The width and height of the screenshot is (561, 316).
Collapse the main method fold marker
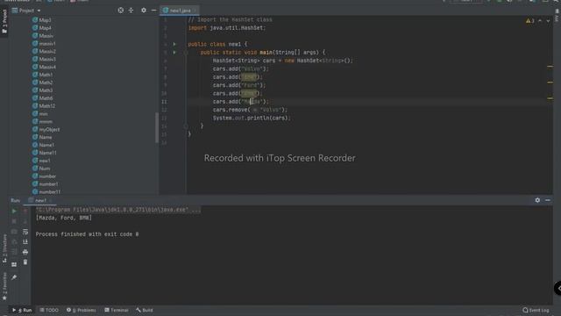pyautogui.click(x=186, y=53)
